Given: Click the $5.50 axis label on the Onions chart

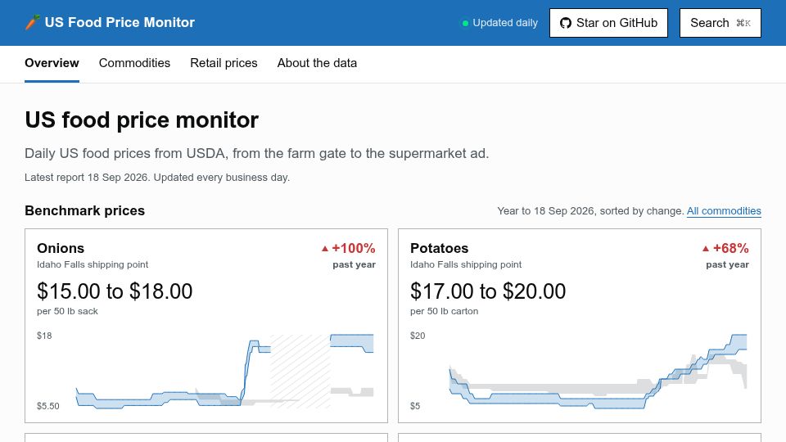Looking at the screenshot, I should point(47,406).
